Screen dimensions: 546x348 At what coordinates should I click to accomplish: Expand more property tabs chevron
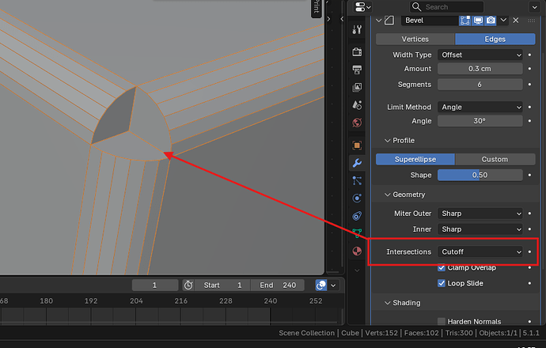pyautogui.click(x=357, y=270)
